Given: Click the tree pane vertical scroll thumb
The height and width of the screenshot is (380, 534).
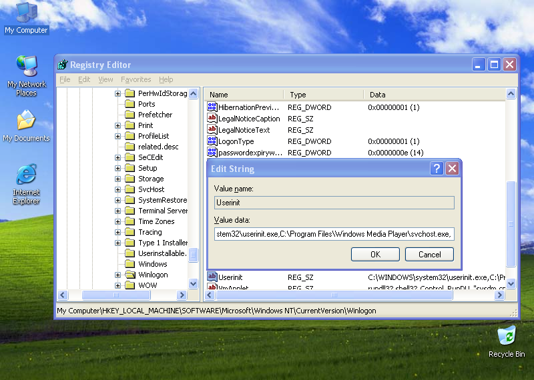Looking at the screenshot, I should tap(194, 255).
